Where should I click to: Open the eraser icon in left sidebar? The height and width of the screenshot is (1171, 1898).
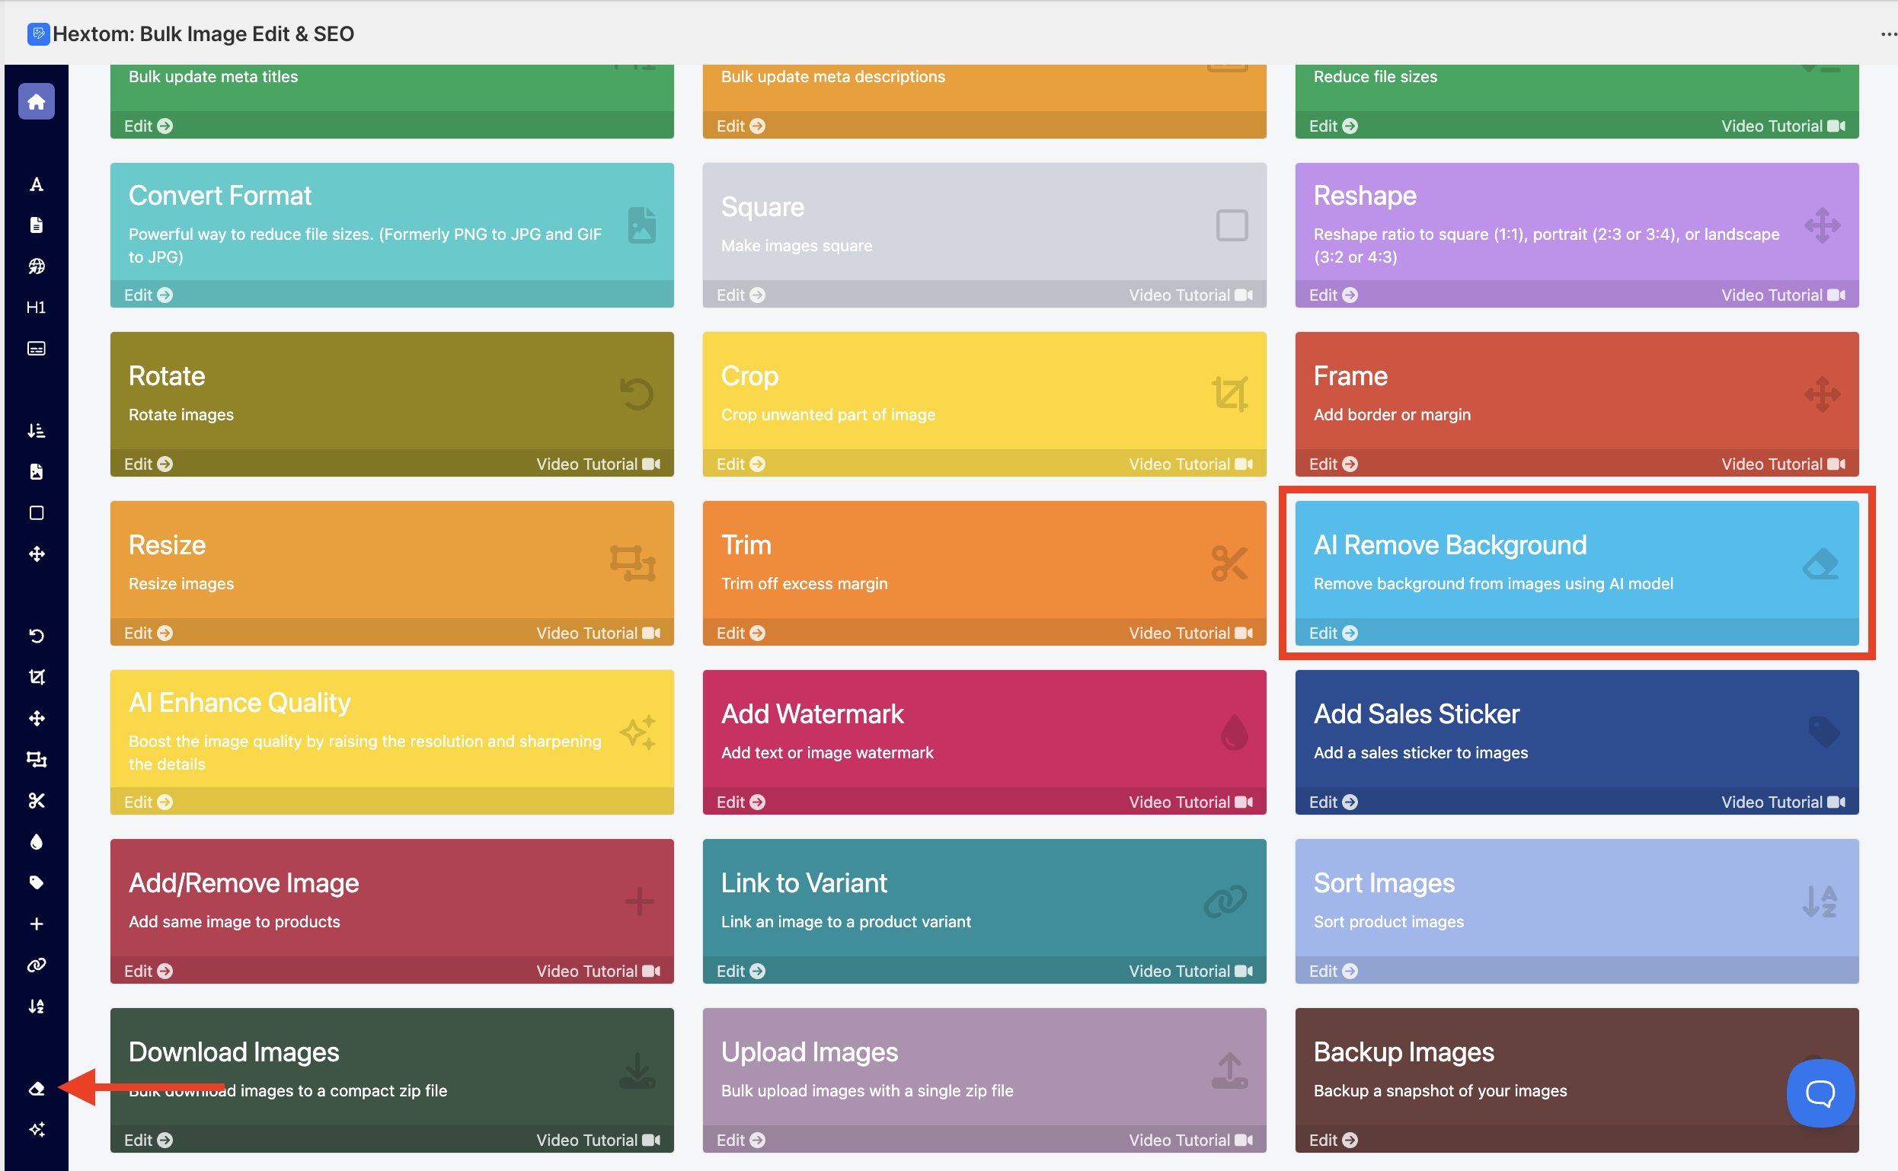click(x=37, y=1089)
